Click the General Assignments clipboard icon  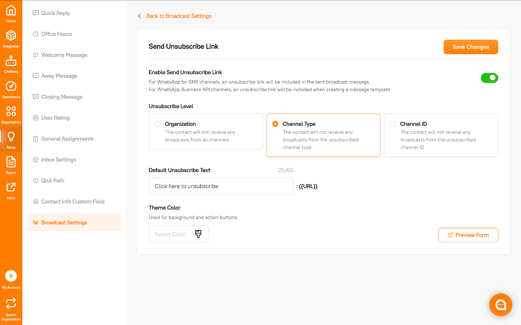click(36, 139)
